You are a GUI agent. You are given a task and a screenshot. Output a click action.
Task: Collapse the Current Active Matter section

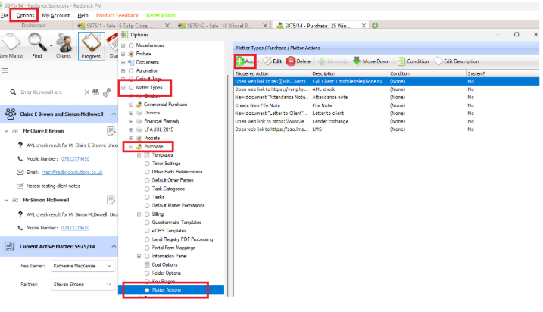(114, 247)
